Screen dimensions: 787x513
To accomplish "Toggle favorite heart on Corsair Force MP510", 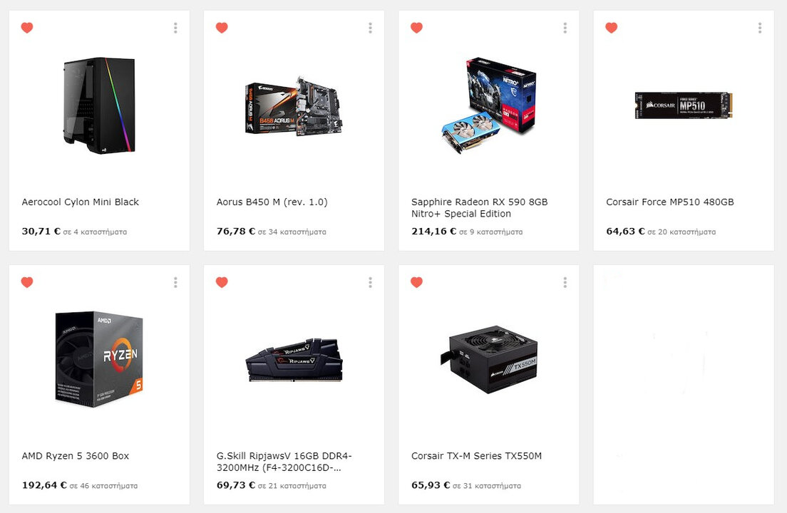I will (x=612, y=28).
